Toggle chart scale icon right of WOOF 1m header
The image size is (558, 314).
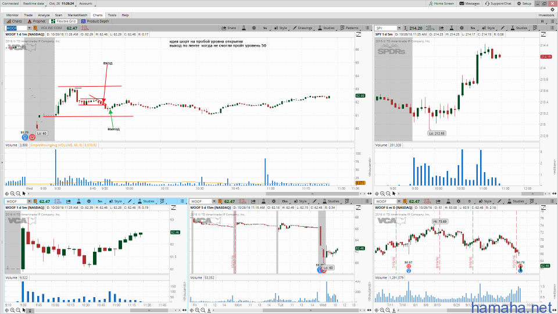pyautogui.click(x=359, y=34)
